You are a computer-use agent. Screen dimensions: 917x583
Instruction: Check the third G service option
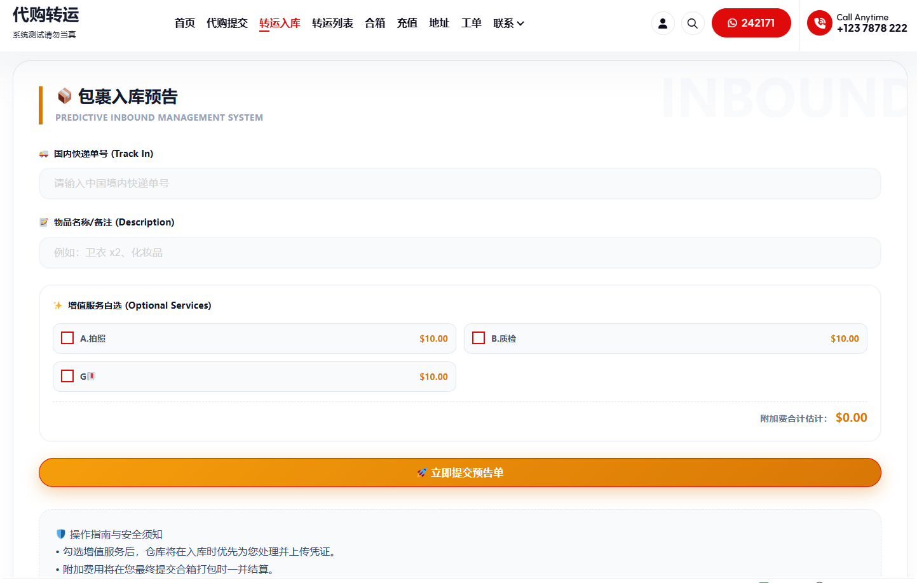67,376
